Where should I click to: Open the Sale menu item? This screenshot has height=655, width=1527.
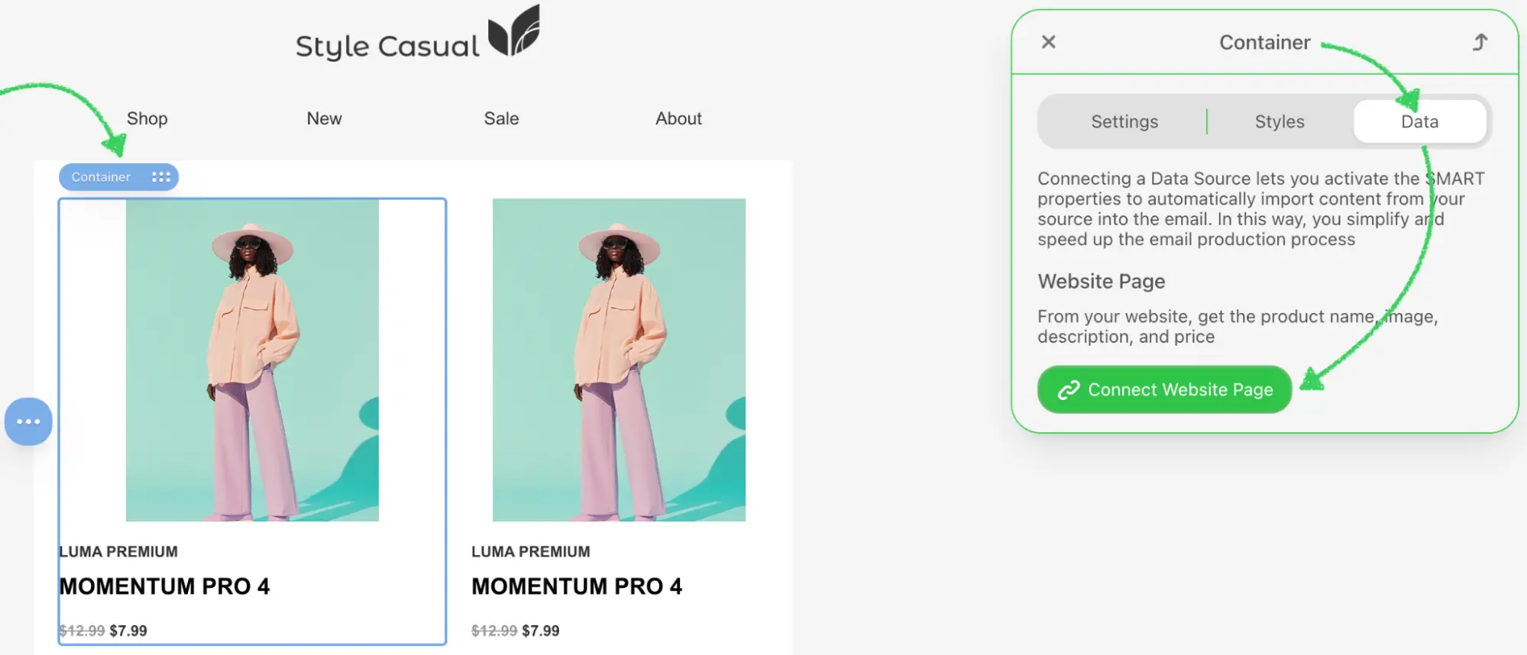501,118
